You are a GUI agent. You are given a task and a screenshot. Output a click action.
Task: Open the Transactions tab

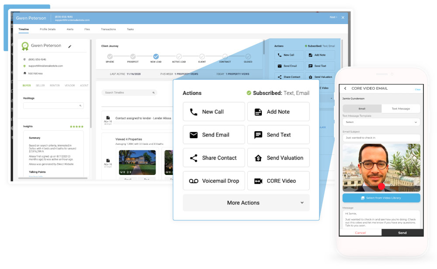108,29
